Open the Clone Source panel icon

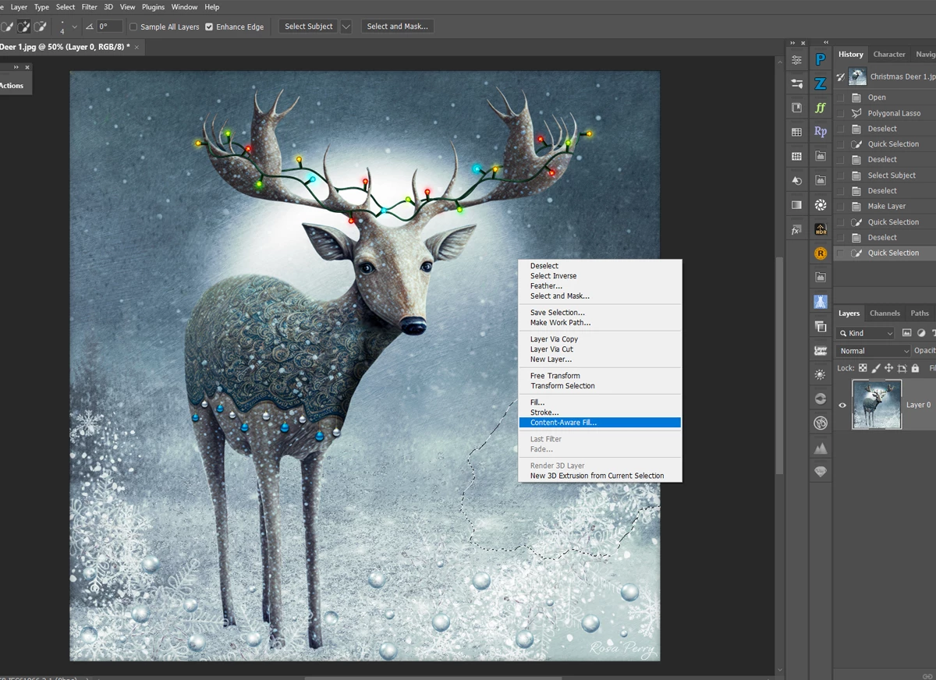796,180
